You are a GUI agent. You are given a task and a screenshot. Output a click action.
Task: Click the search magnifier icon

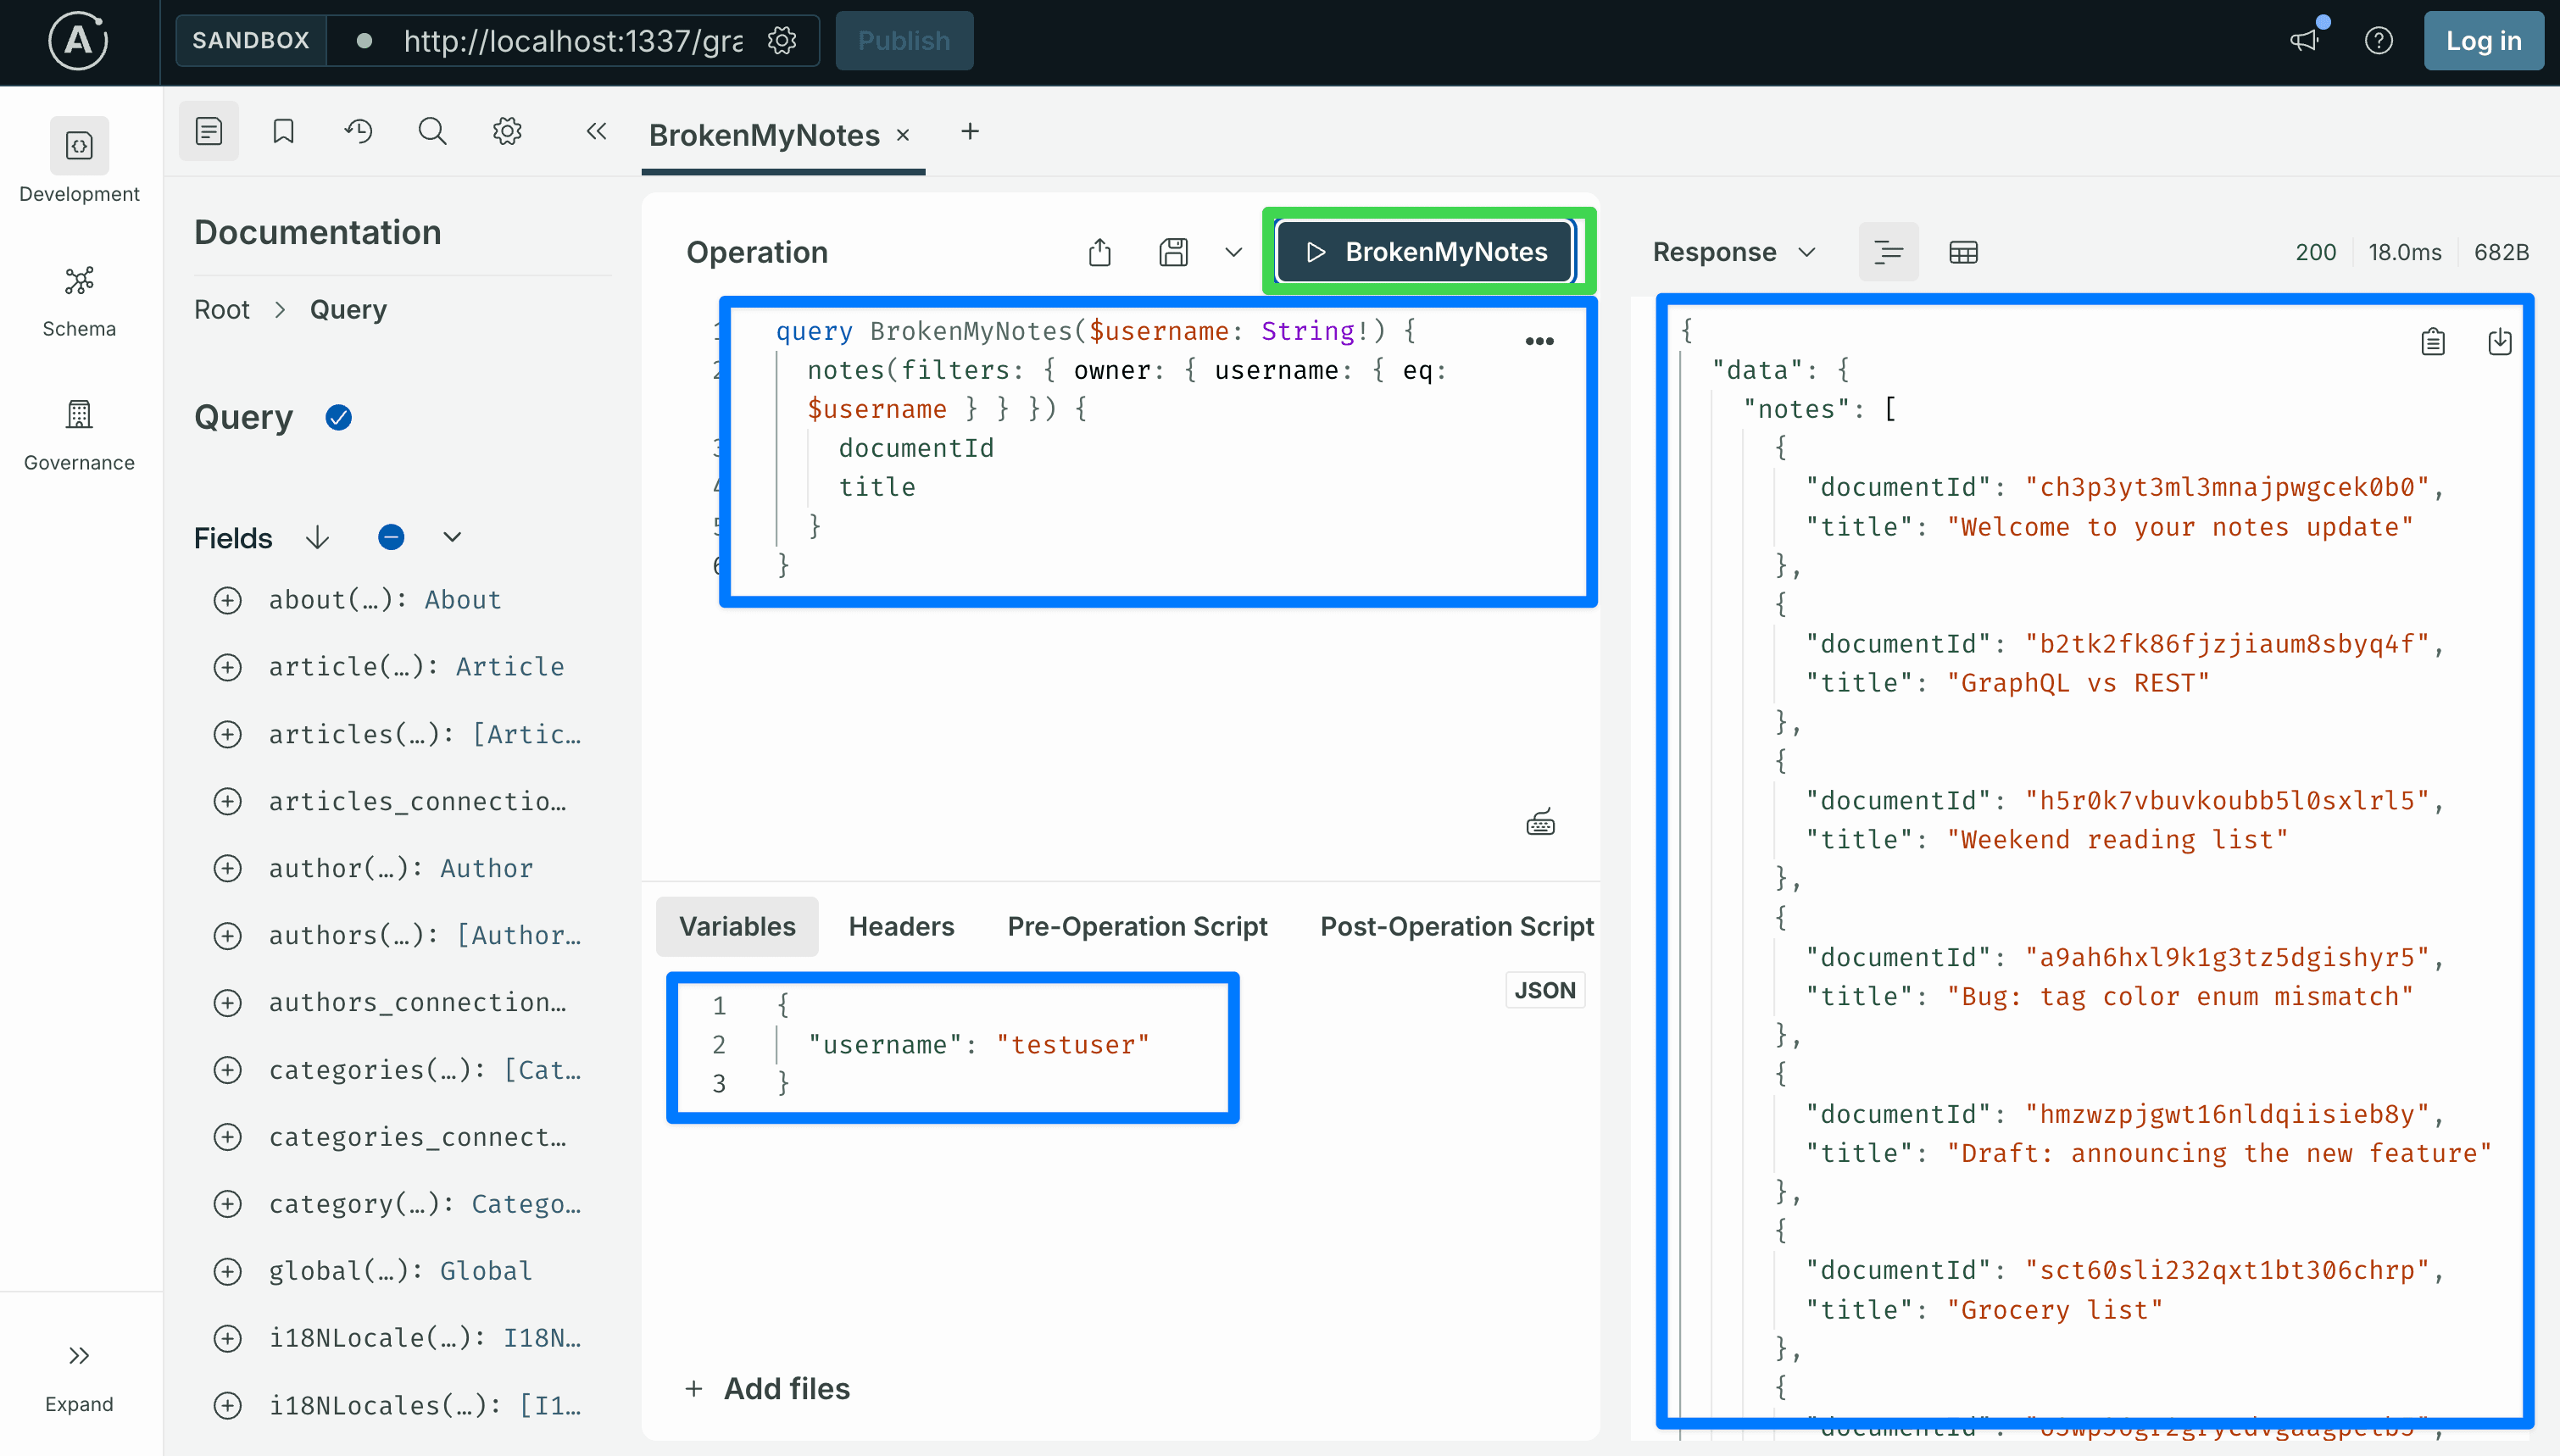432,131
